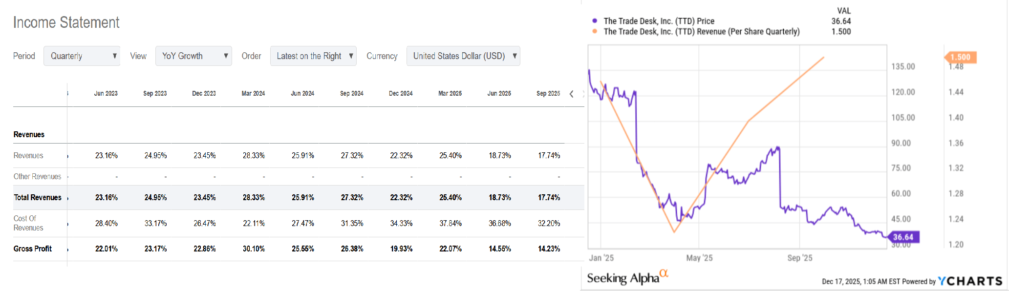This screenshot has width=1009, height=291.
Task: Click the Cost Of Revenues row label
Action: (28, 223)
